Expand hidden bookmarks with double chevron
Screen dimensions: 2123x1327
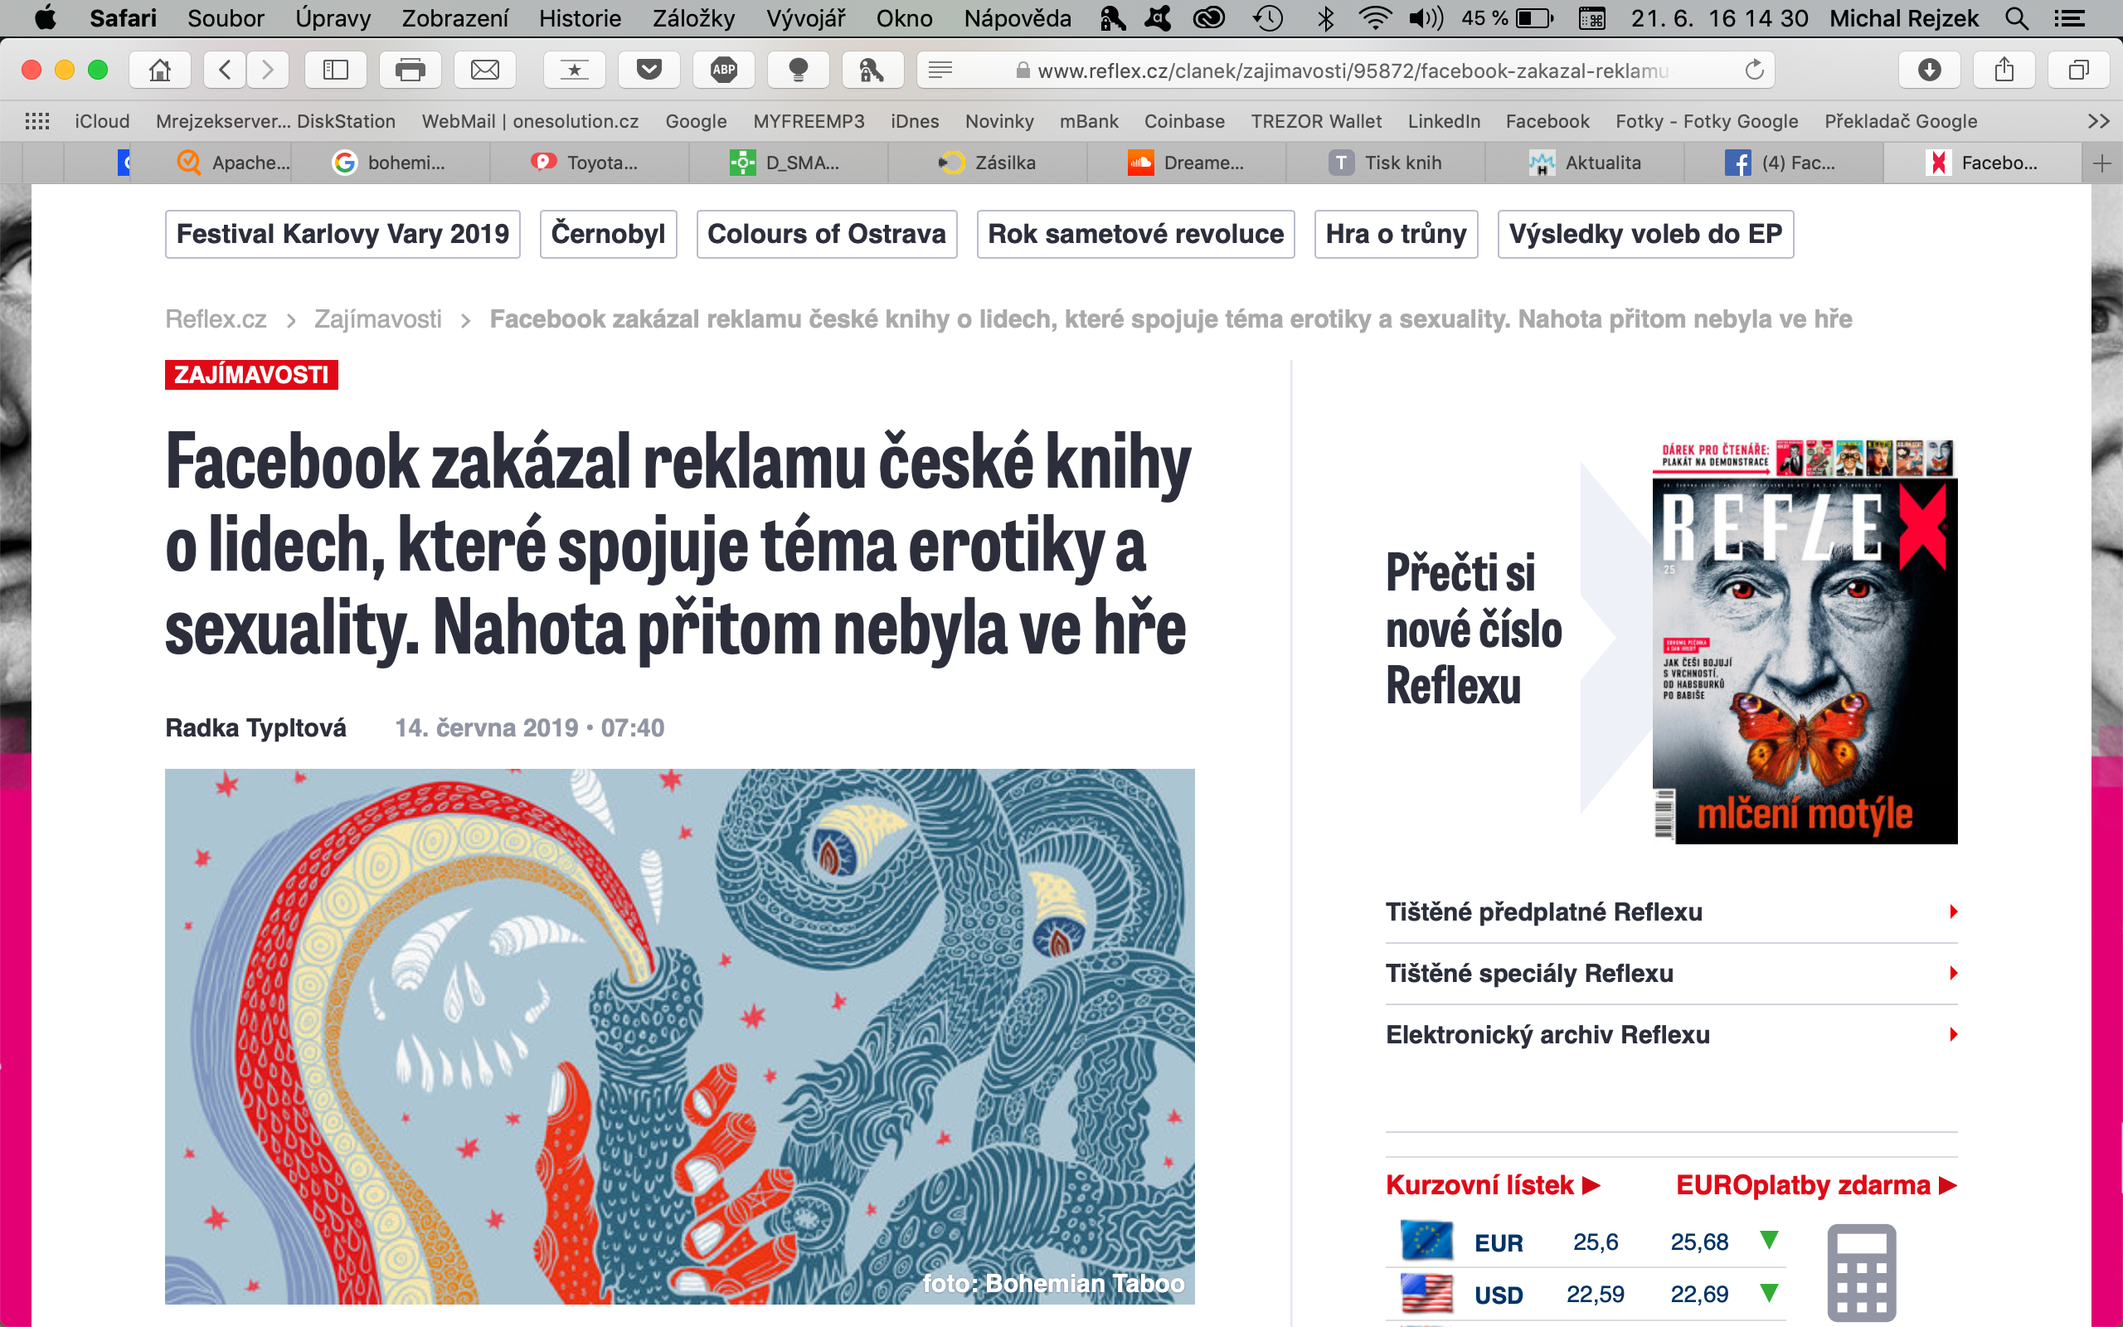[x=2098, y=121]
